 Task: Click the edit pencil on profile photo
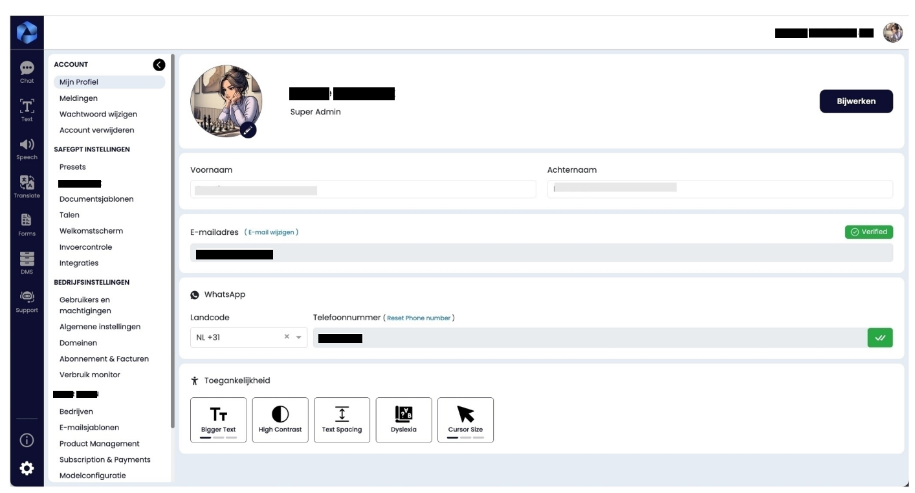click(248, 130)
